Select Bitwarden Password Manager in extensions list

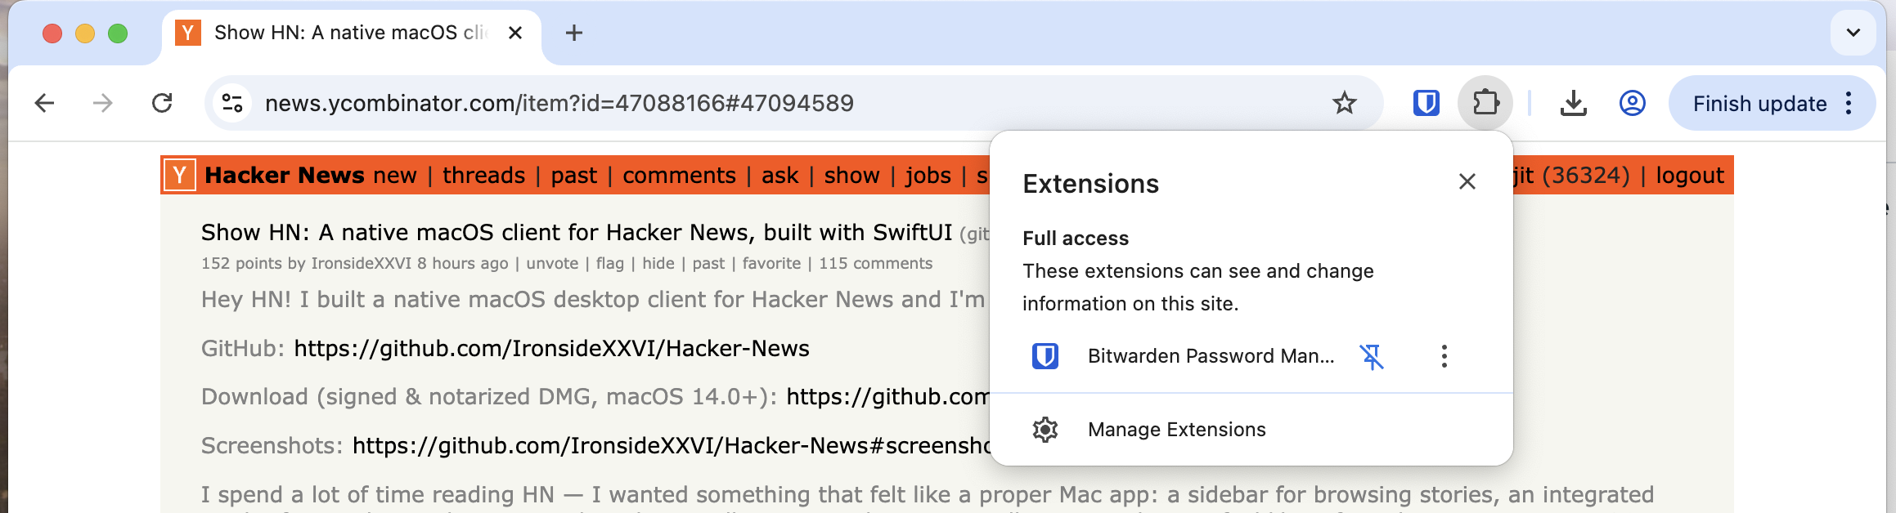[x=1209, y=356]
